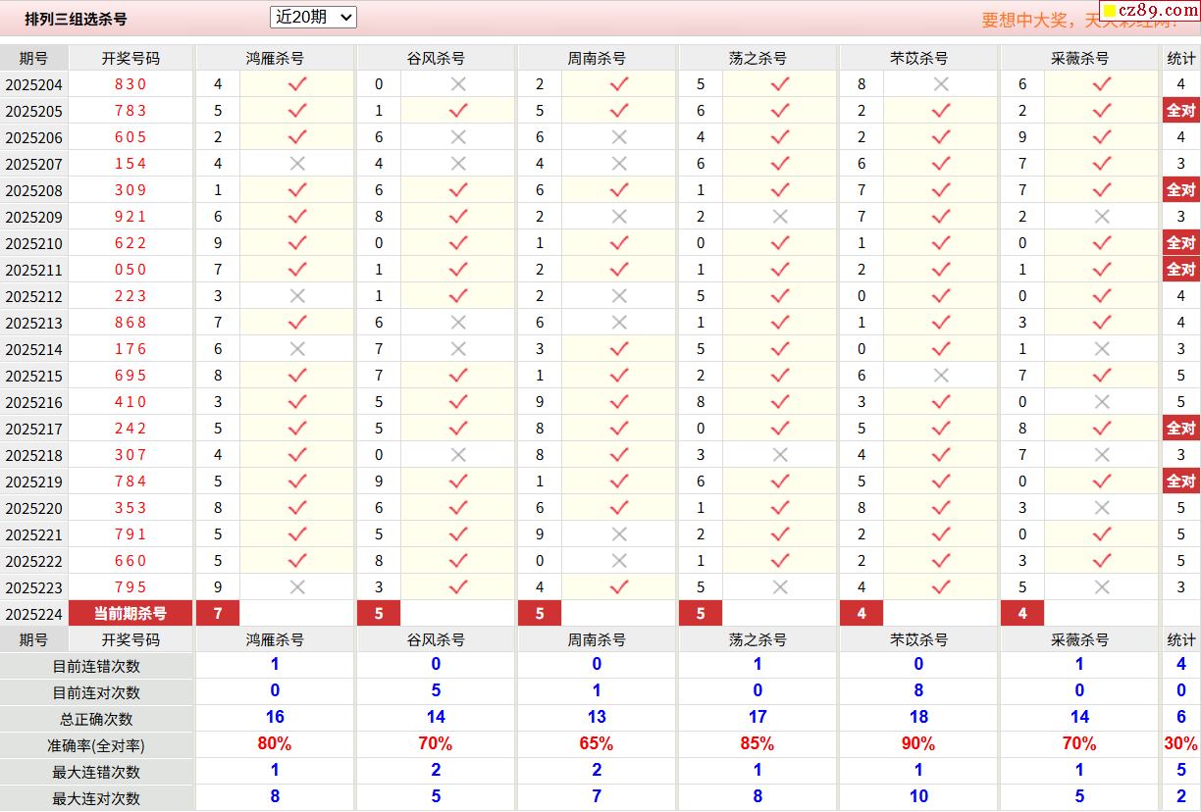Select the 采薇杀号 cross mark in row 2025216
This screenshot has height=812, width=1201.
pyautogui.click(x=1102, y=402)
